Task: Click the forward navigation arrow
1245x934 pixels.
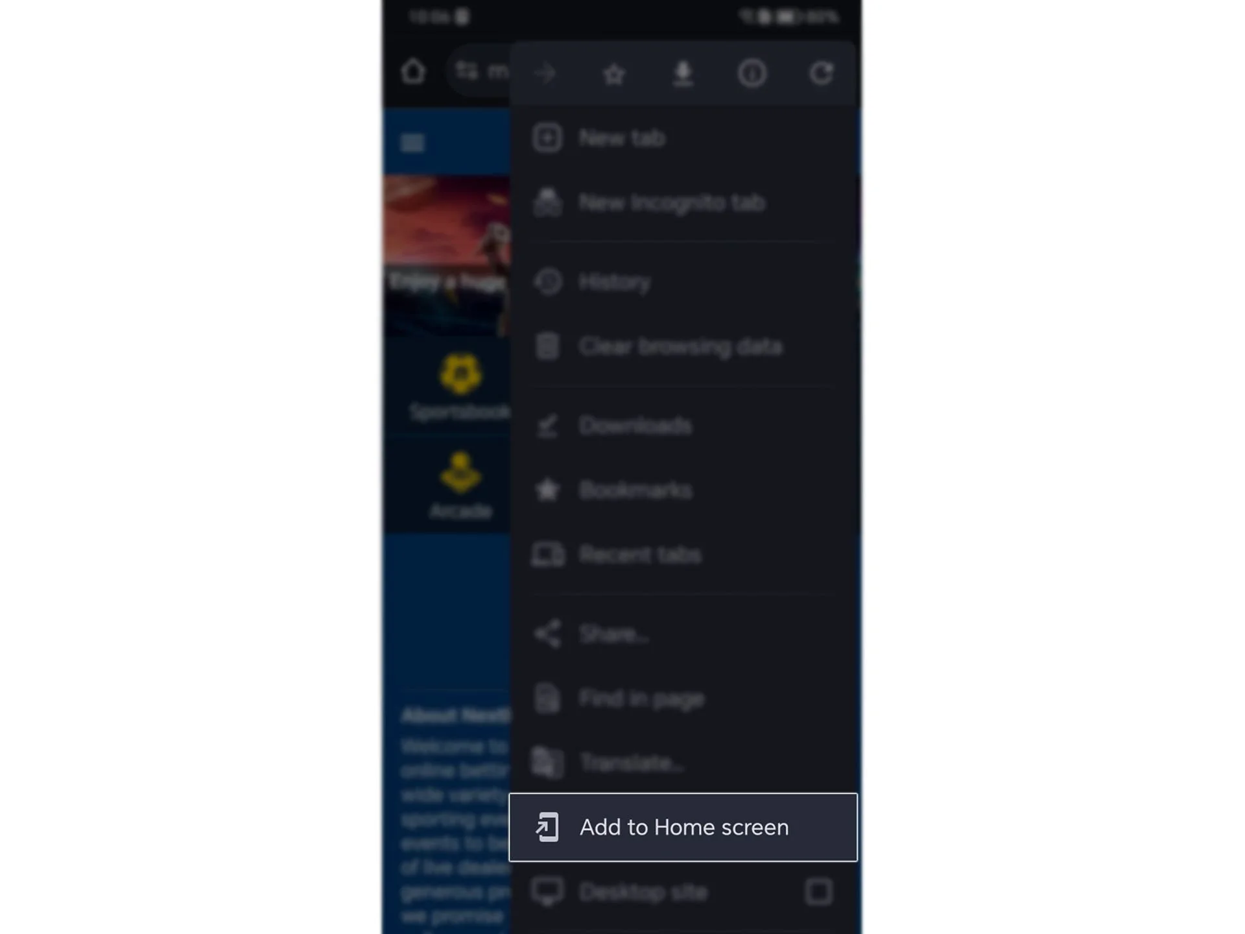Action: (x=545, y=73)
